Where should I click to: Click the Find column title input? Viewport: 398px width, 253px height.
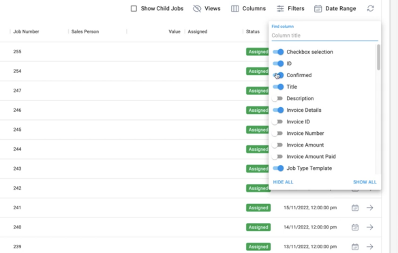tap(324, 35)
